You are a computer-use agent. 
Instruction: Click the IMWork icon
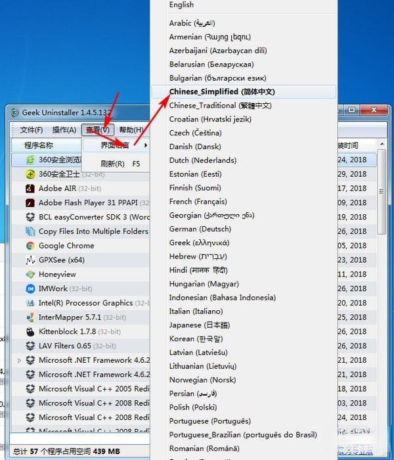pos(30,288)
